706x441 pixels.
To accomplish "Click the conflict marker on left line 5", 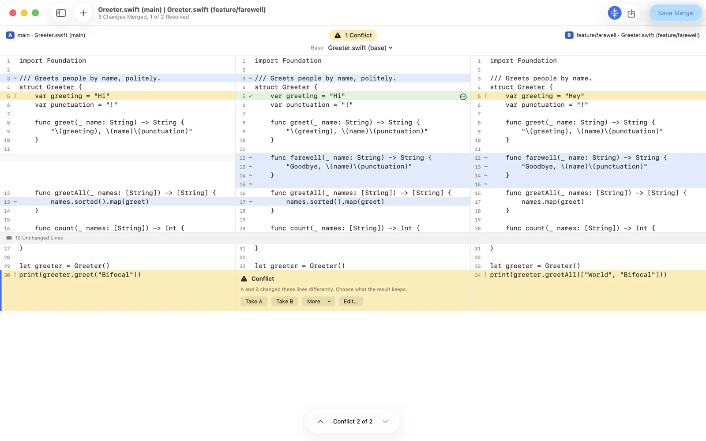I will 15,96.
